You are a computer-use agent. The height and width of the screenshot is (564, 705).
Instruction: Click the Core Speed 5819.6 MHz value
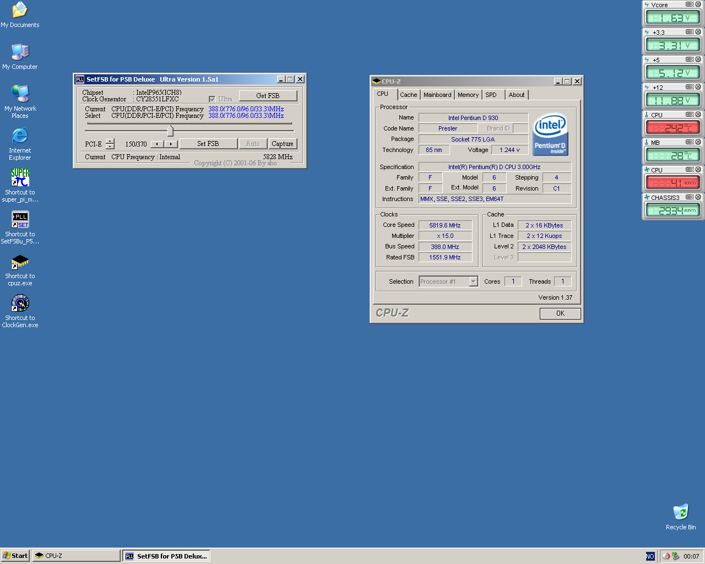tap(445, 225)
